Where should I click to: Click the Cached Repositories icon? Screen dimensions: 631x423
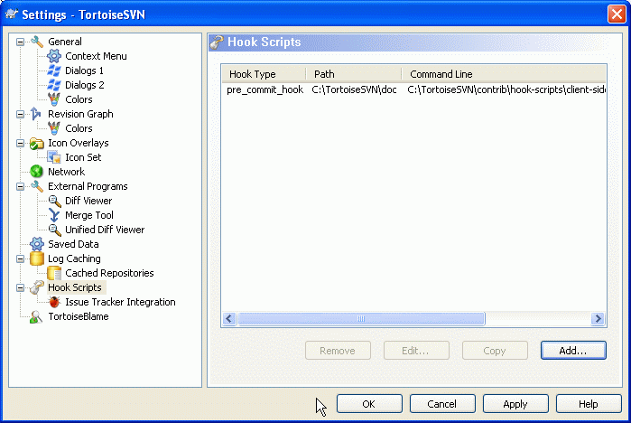[x=54, y=273]
